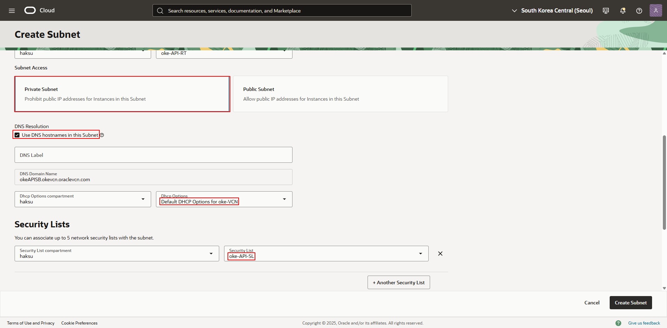Open the Cloud Shell developer tools icon
The width and height of the screenshot is (667, 328).
tap(606, 11)
